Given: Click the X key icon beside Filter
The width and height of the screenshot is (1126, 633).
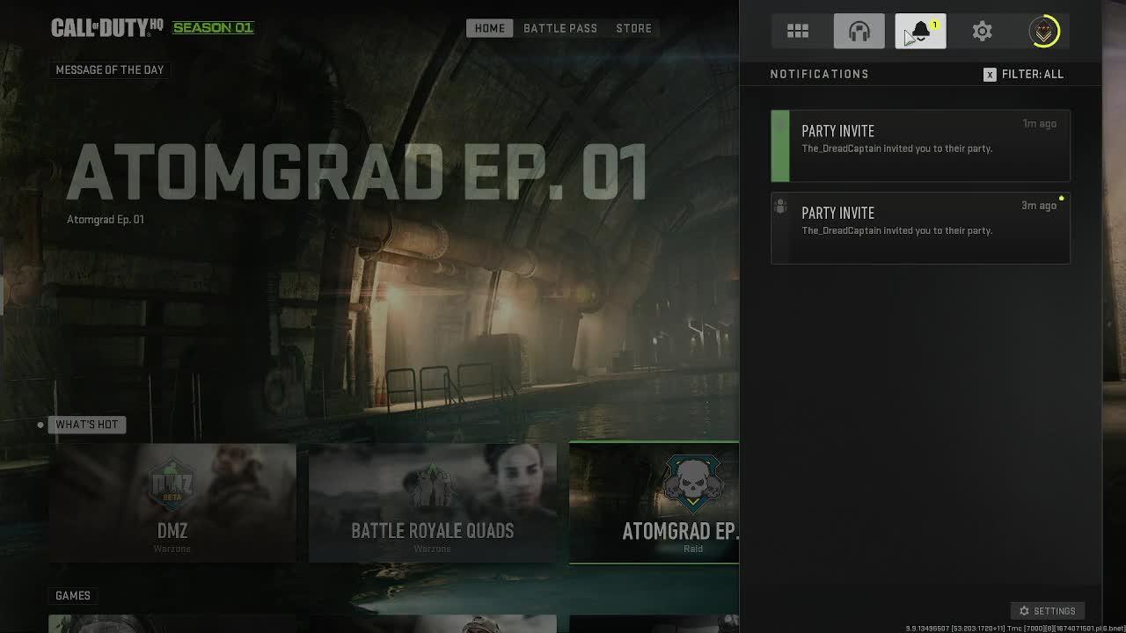Looking at the screenshot, I should click(990, 75).
